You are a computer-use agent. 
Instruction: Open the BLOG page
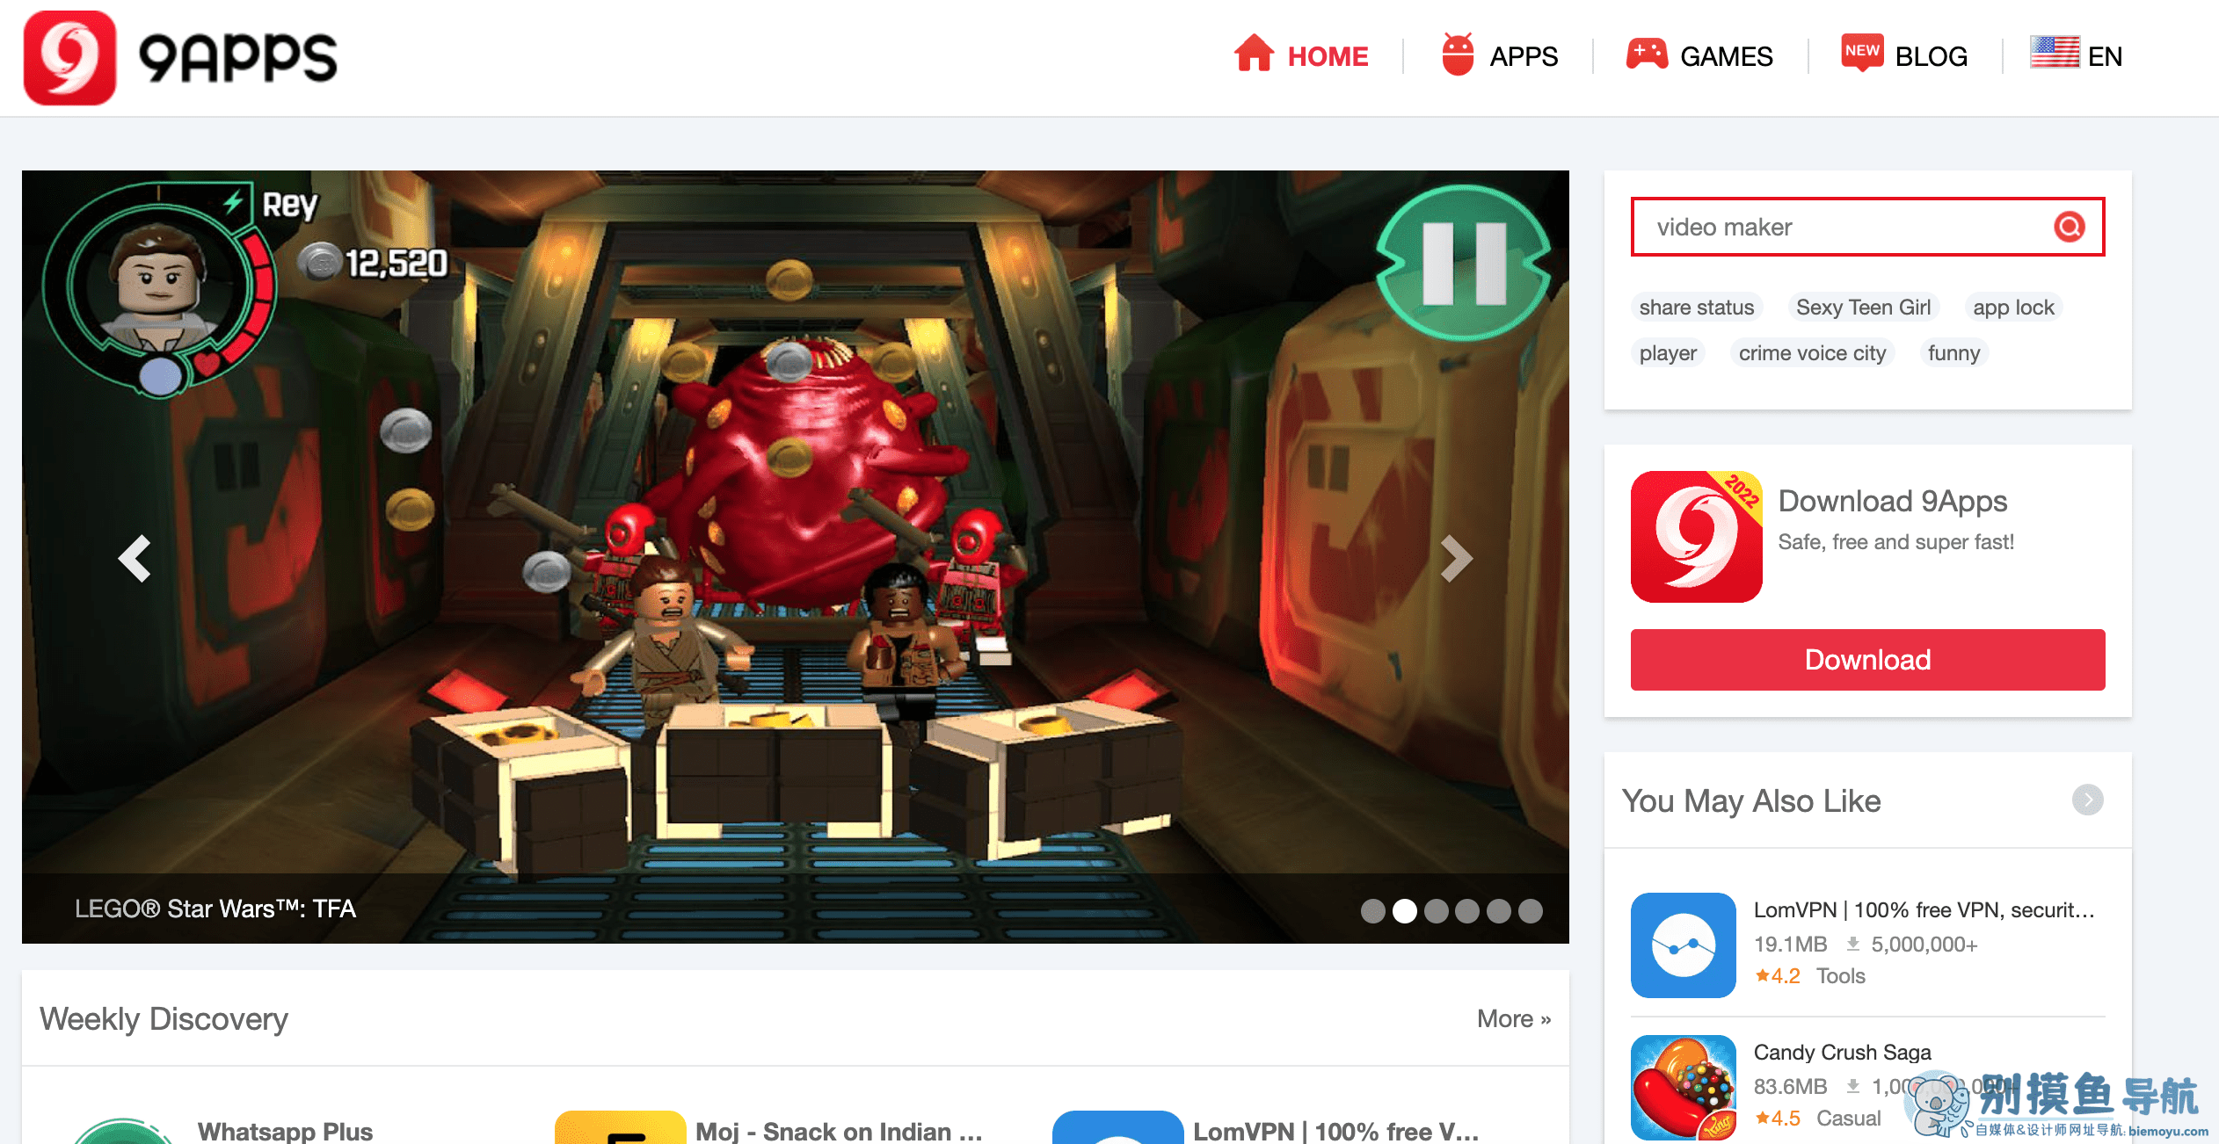[x=1932, y=56]
